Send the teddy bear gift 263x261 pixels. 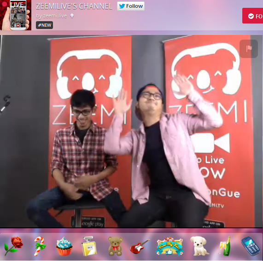coord(115,246)
